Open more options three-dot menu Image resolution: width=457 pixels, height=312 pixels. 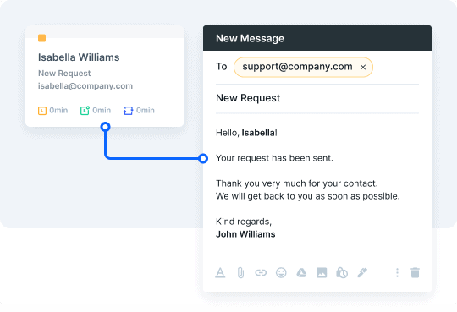[x=397, y=272]
